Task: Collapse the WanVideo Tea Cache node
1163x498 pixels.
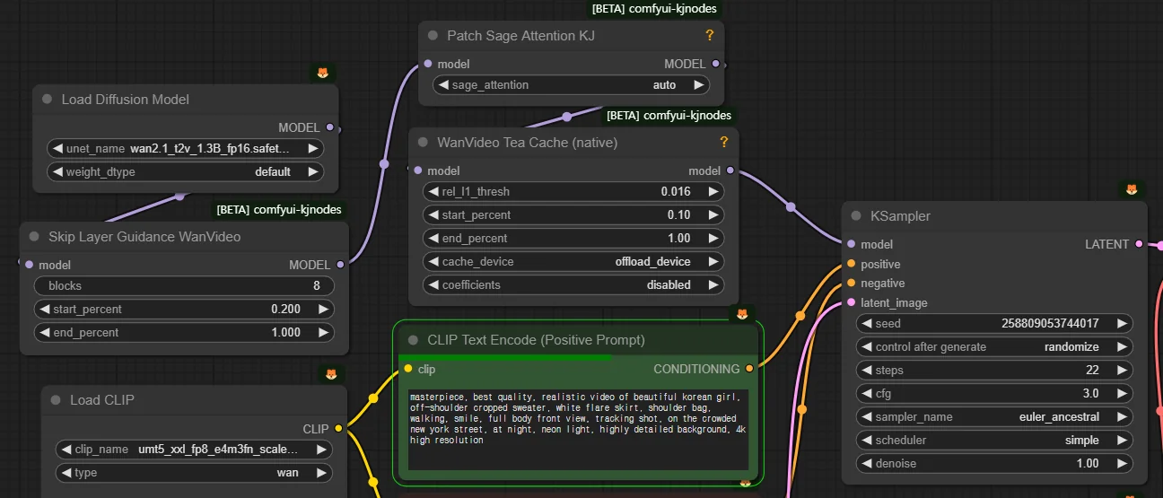Action: pos(423,143)
